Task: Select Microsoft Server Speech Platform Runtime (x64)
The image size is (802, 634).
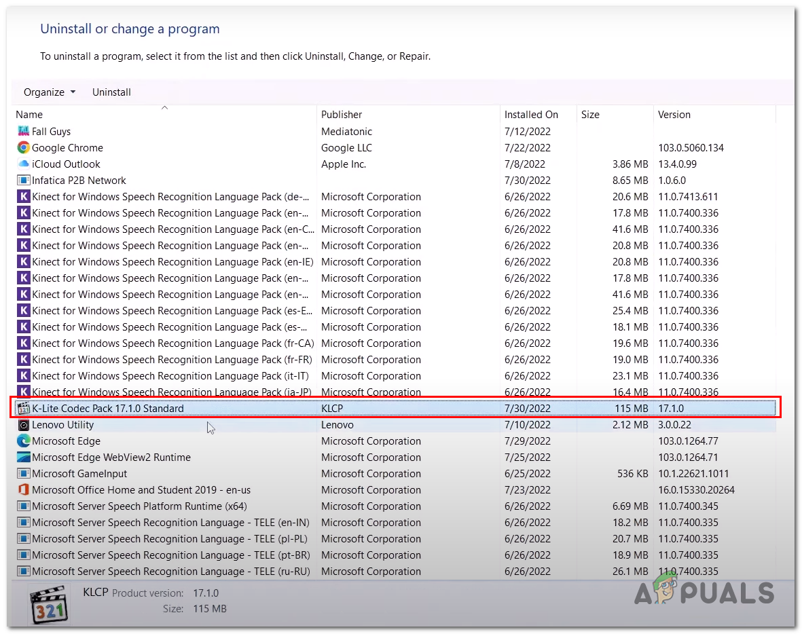Action: [x=139, y=506]
